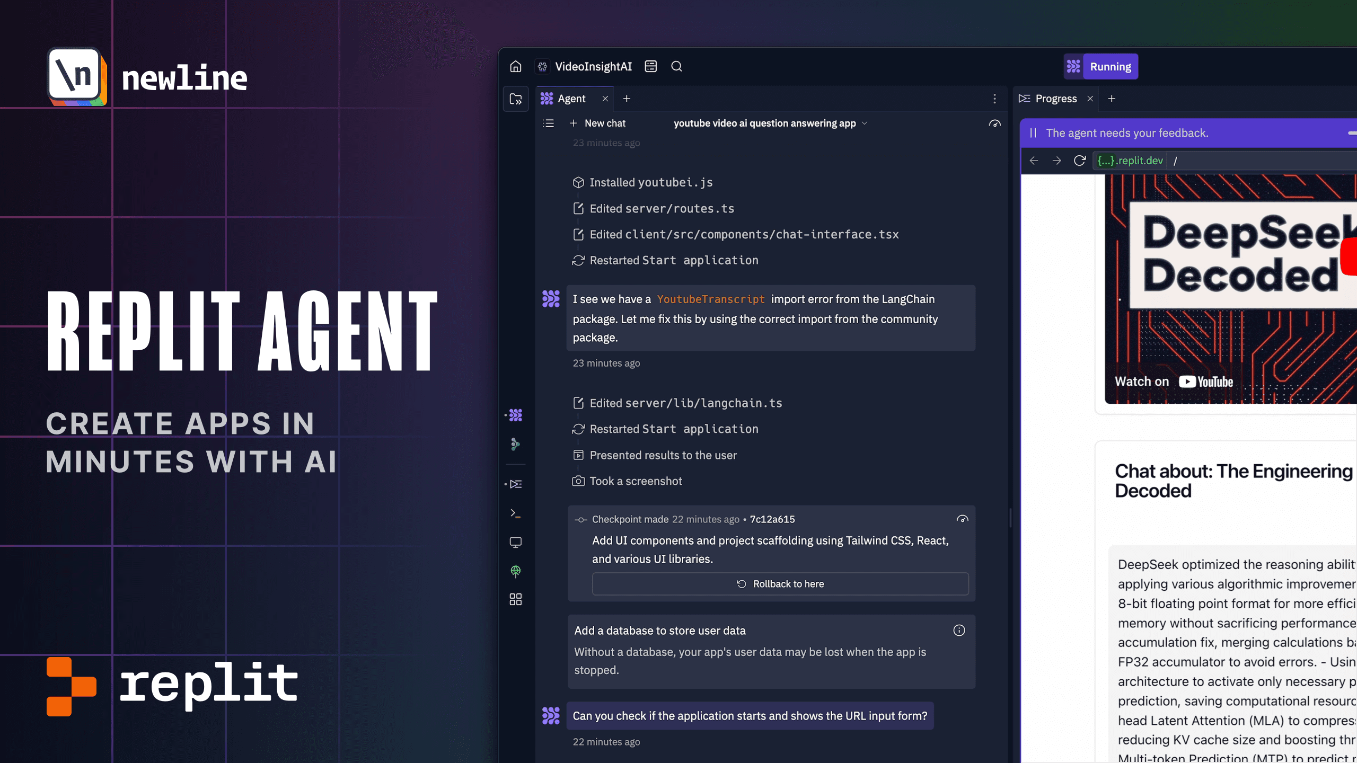This screenshot has height=763, width=1357.
Task: Add a new tab beside Agent
Action: (x=627, y=99)
